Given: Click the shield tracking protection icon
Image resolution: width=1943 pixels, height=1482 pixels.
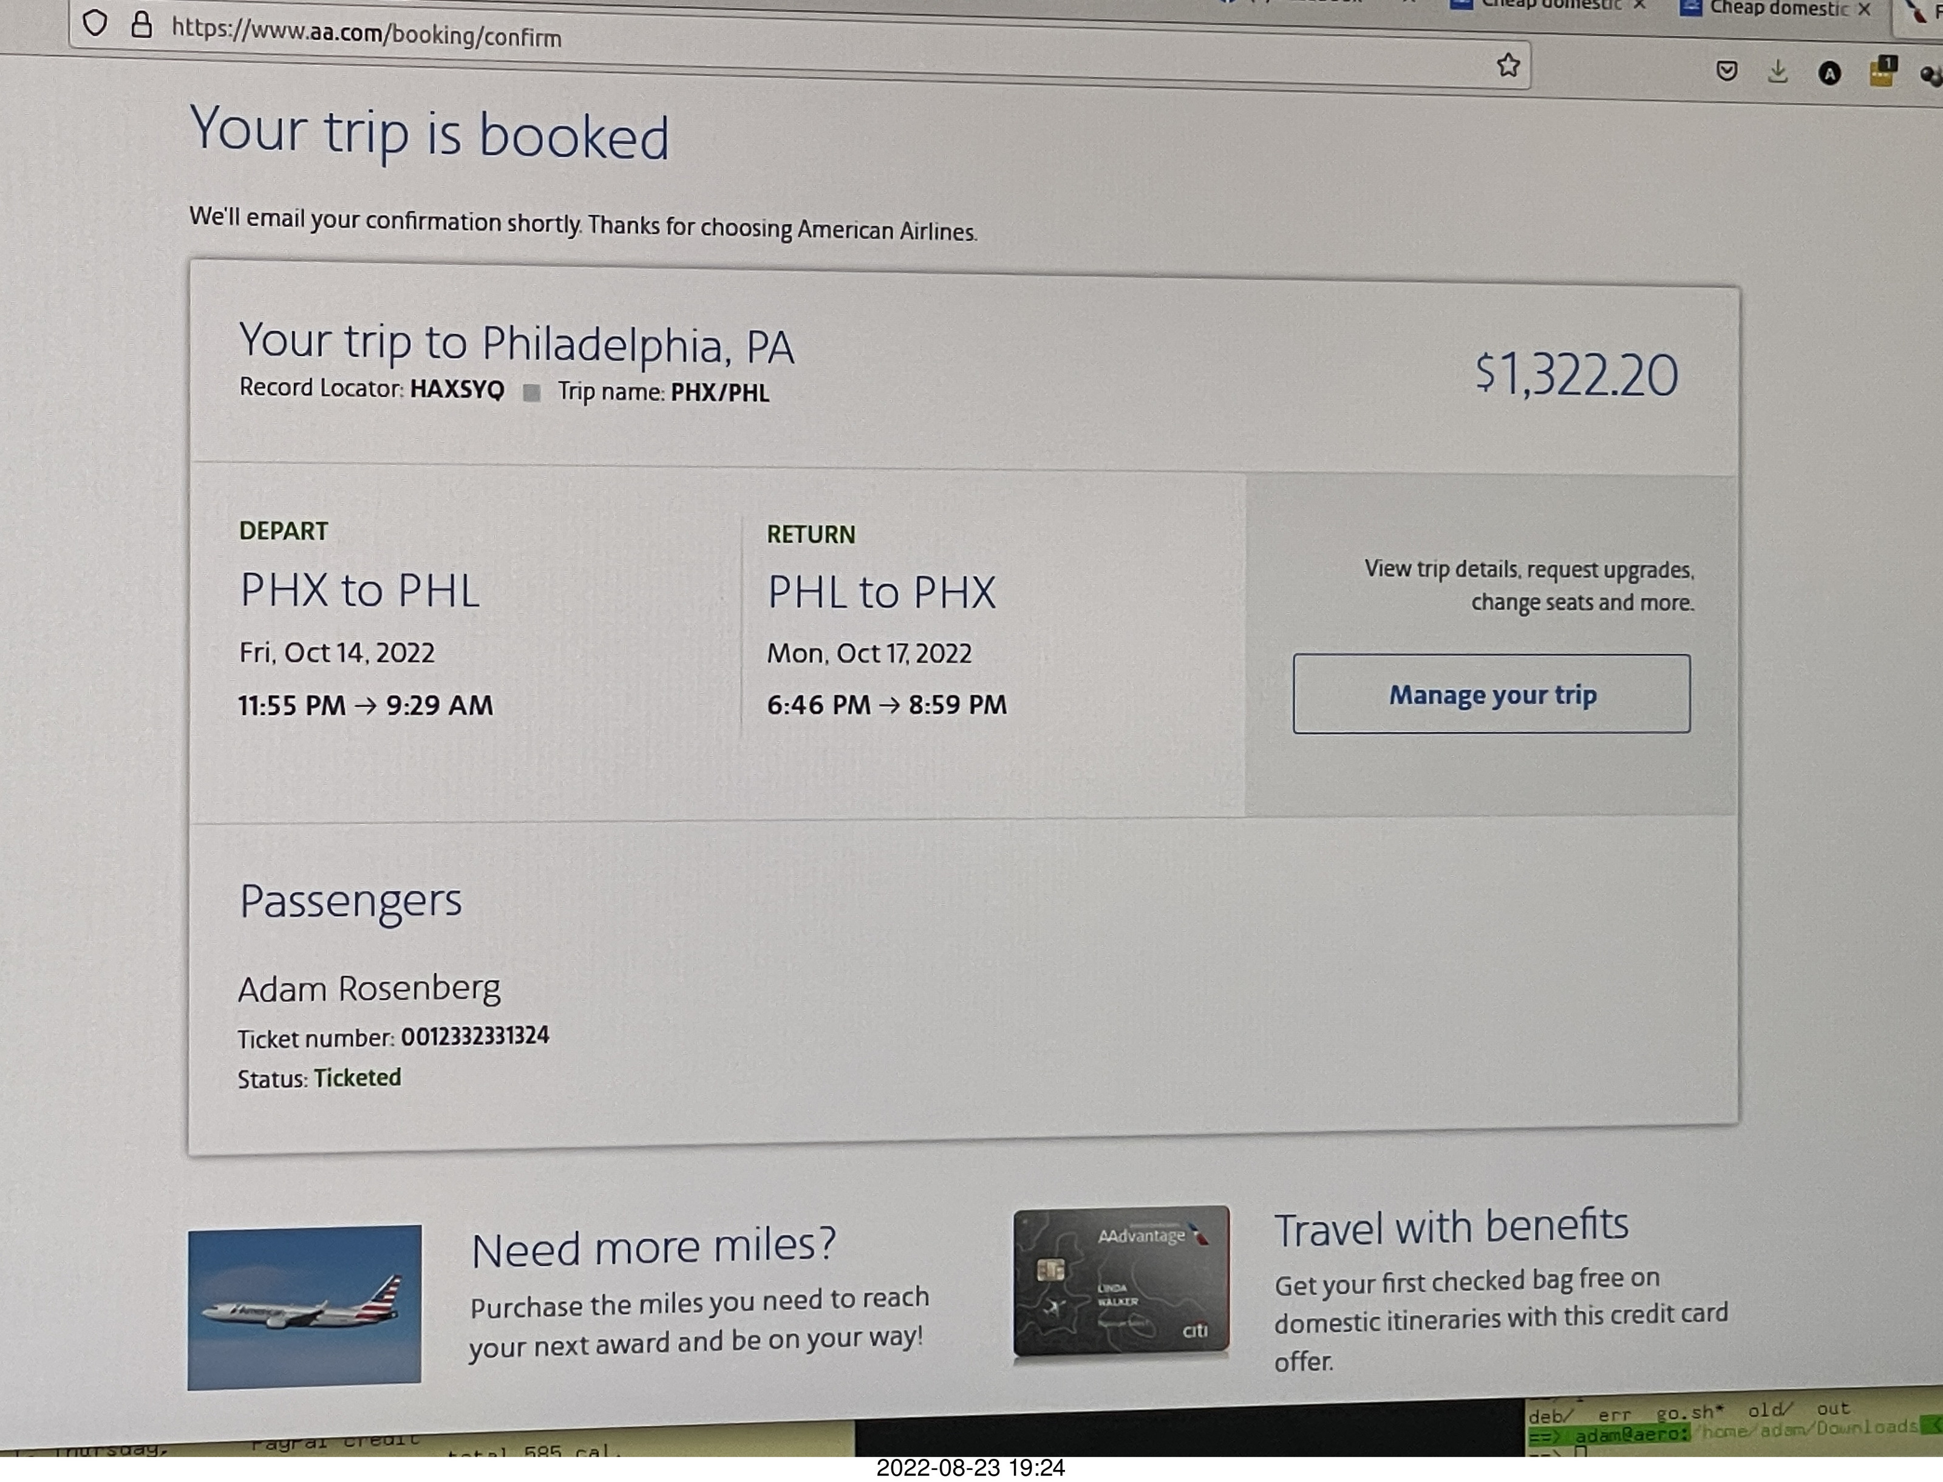Looking at the screenshot, I should 95,23.
